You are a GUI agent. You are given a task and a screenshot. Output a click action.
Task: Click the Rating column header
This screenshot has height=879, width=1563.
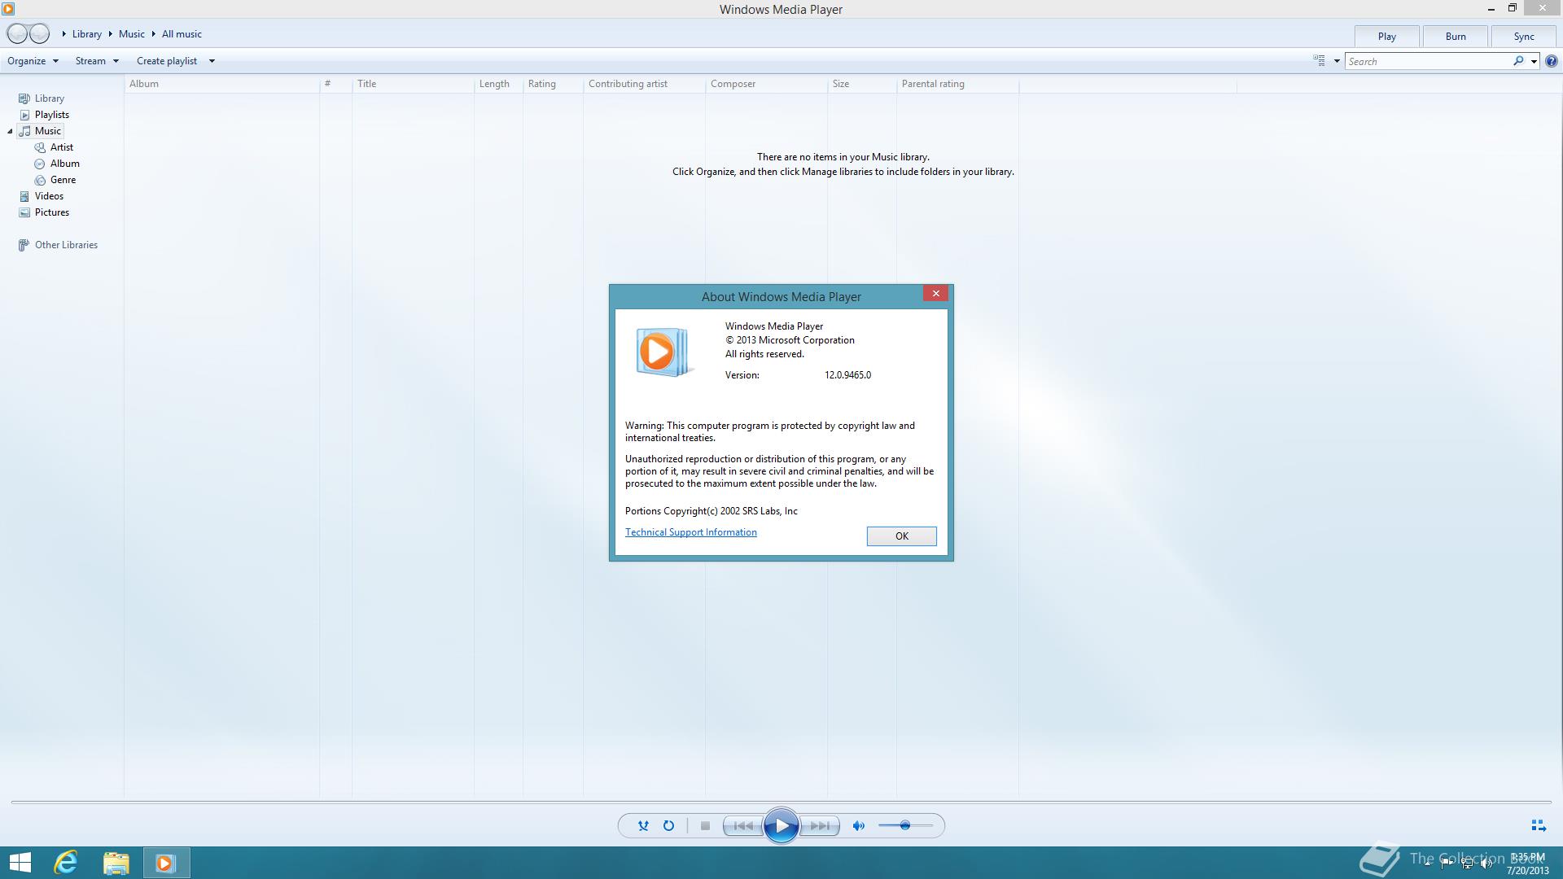(554, 84)
